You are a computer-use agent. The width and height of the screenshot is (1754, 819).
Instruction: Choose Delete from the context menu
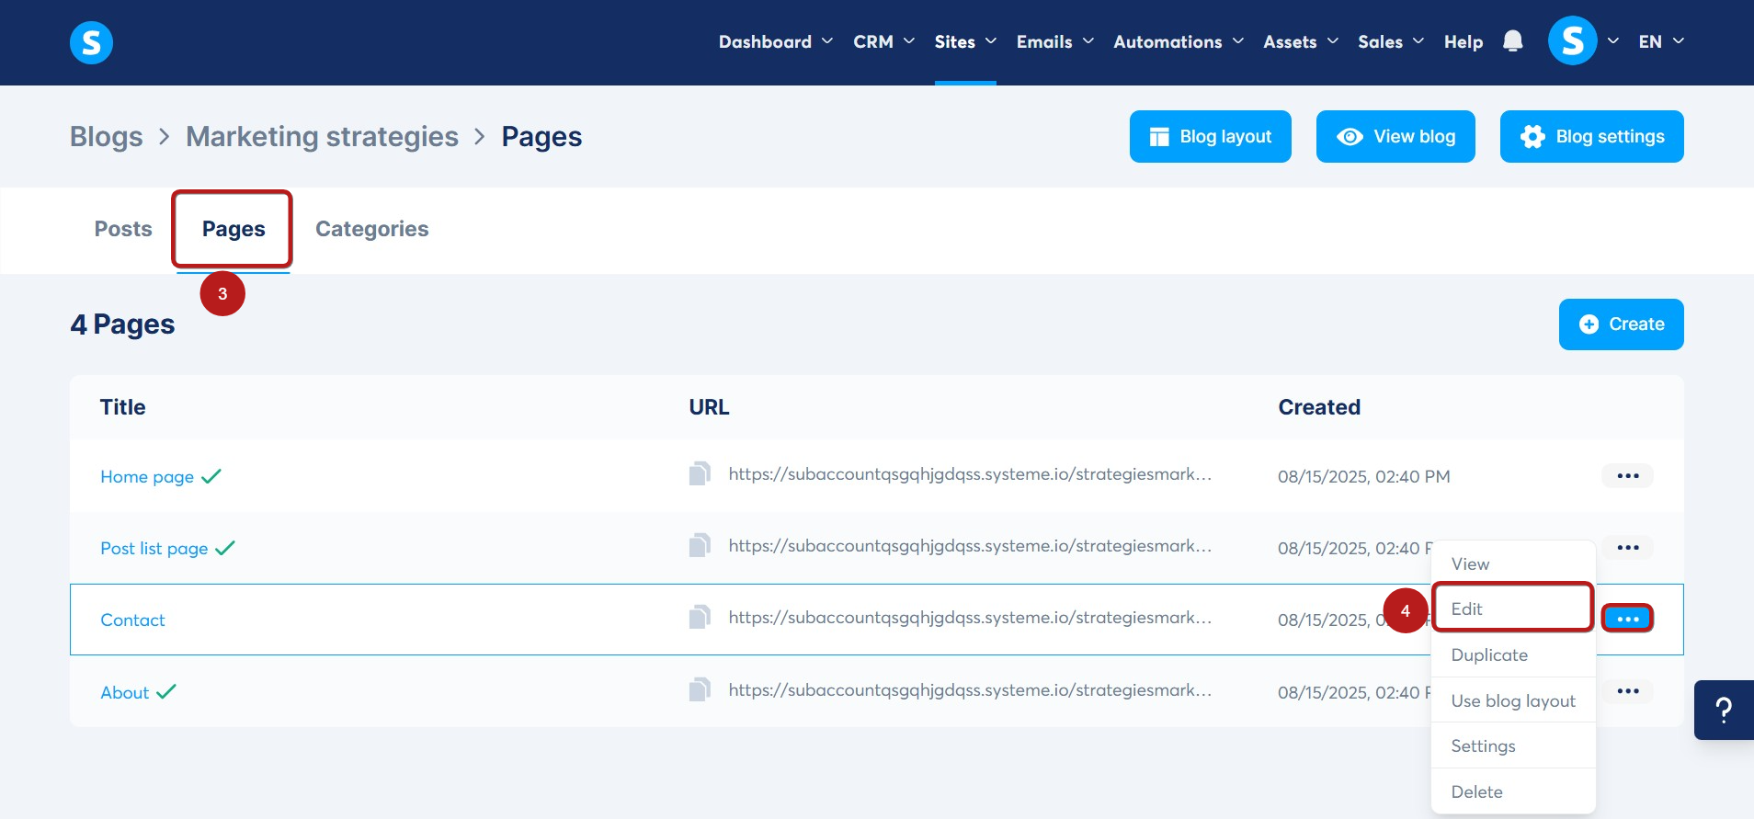tap(1513, 791)
